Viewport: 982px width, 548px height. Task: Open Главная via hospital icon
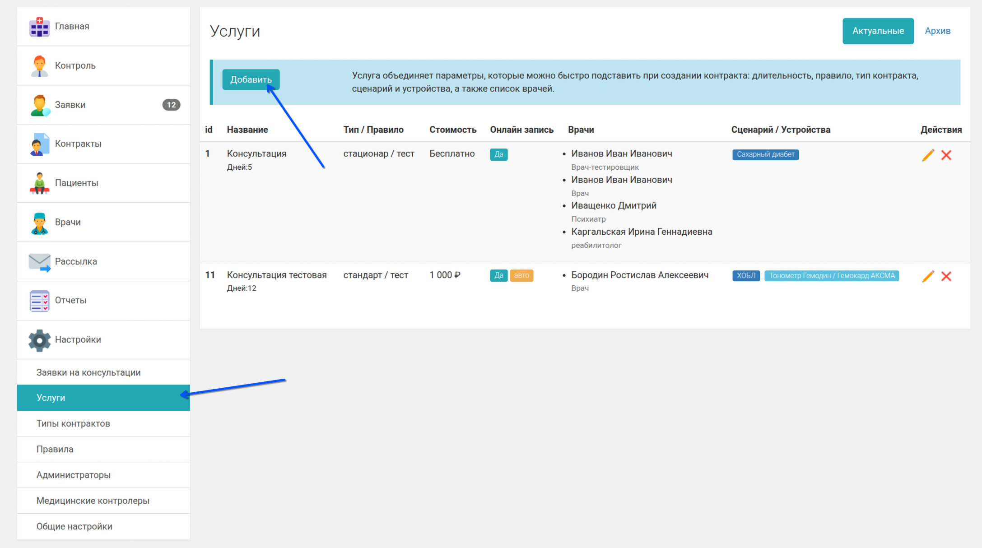click(39, 27)
